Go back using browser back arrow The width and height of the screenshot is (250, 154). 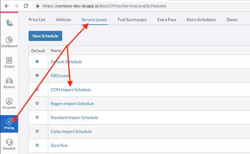pyautogui.click(x=7, y=6)
